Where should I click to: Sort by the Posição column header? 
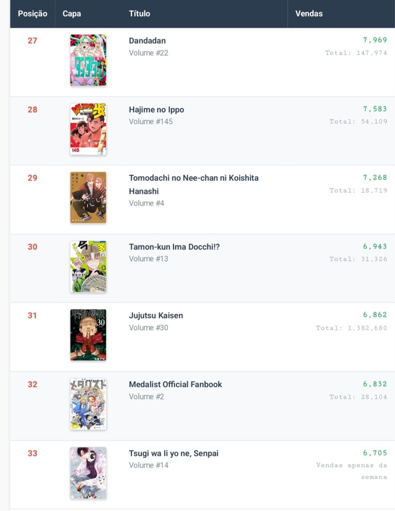coord(32,13)
